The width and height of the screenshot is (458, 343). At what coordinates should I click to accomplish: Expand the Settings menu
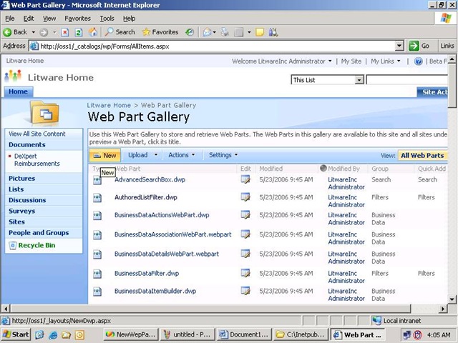[223, 155]
